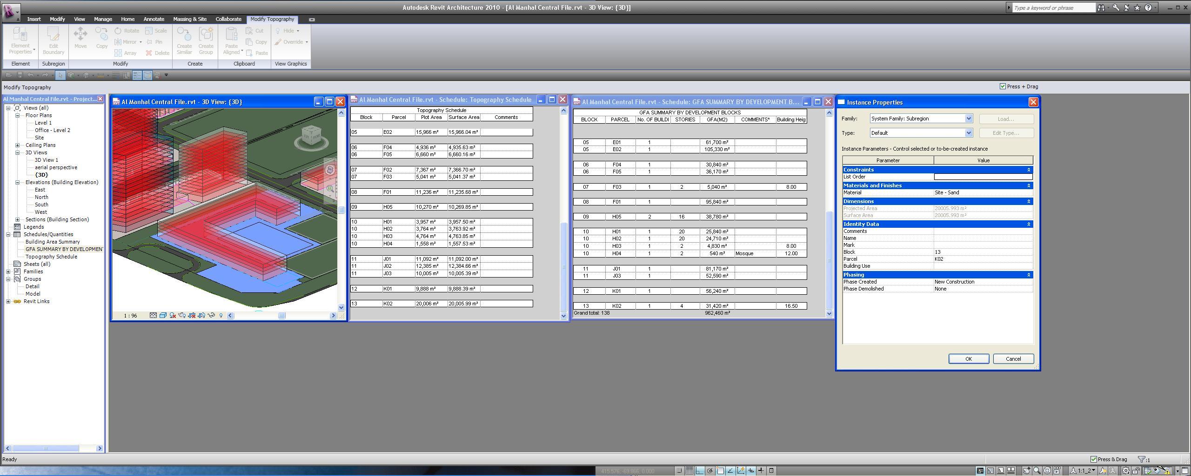
Task: Click the zoom tool in 3D view navigation bar
Action: 330,189
